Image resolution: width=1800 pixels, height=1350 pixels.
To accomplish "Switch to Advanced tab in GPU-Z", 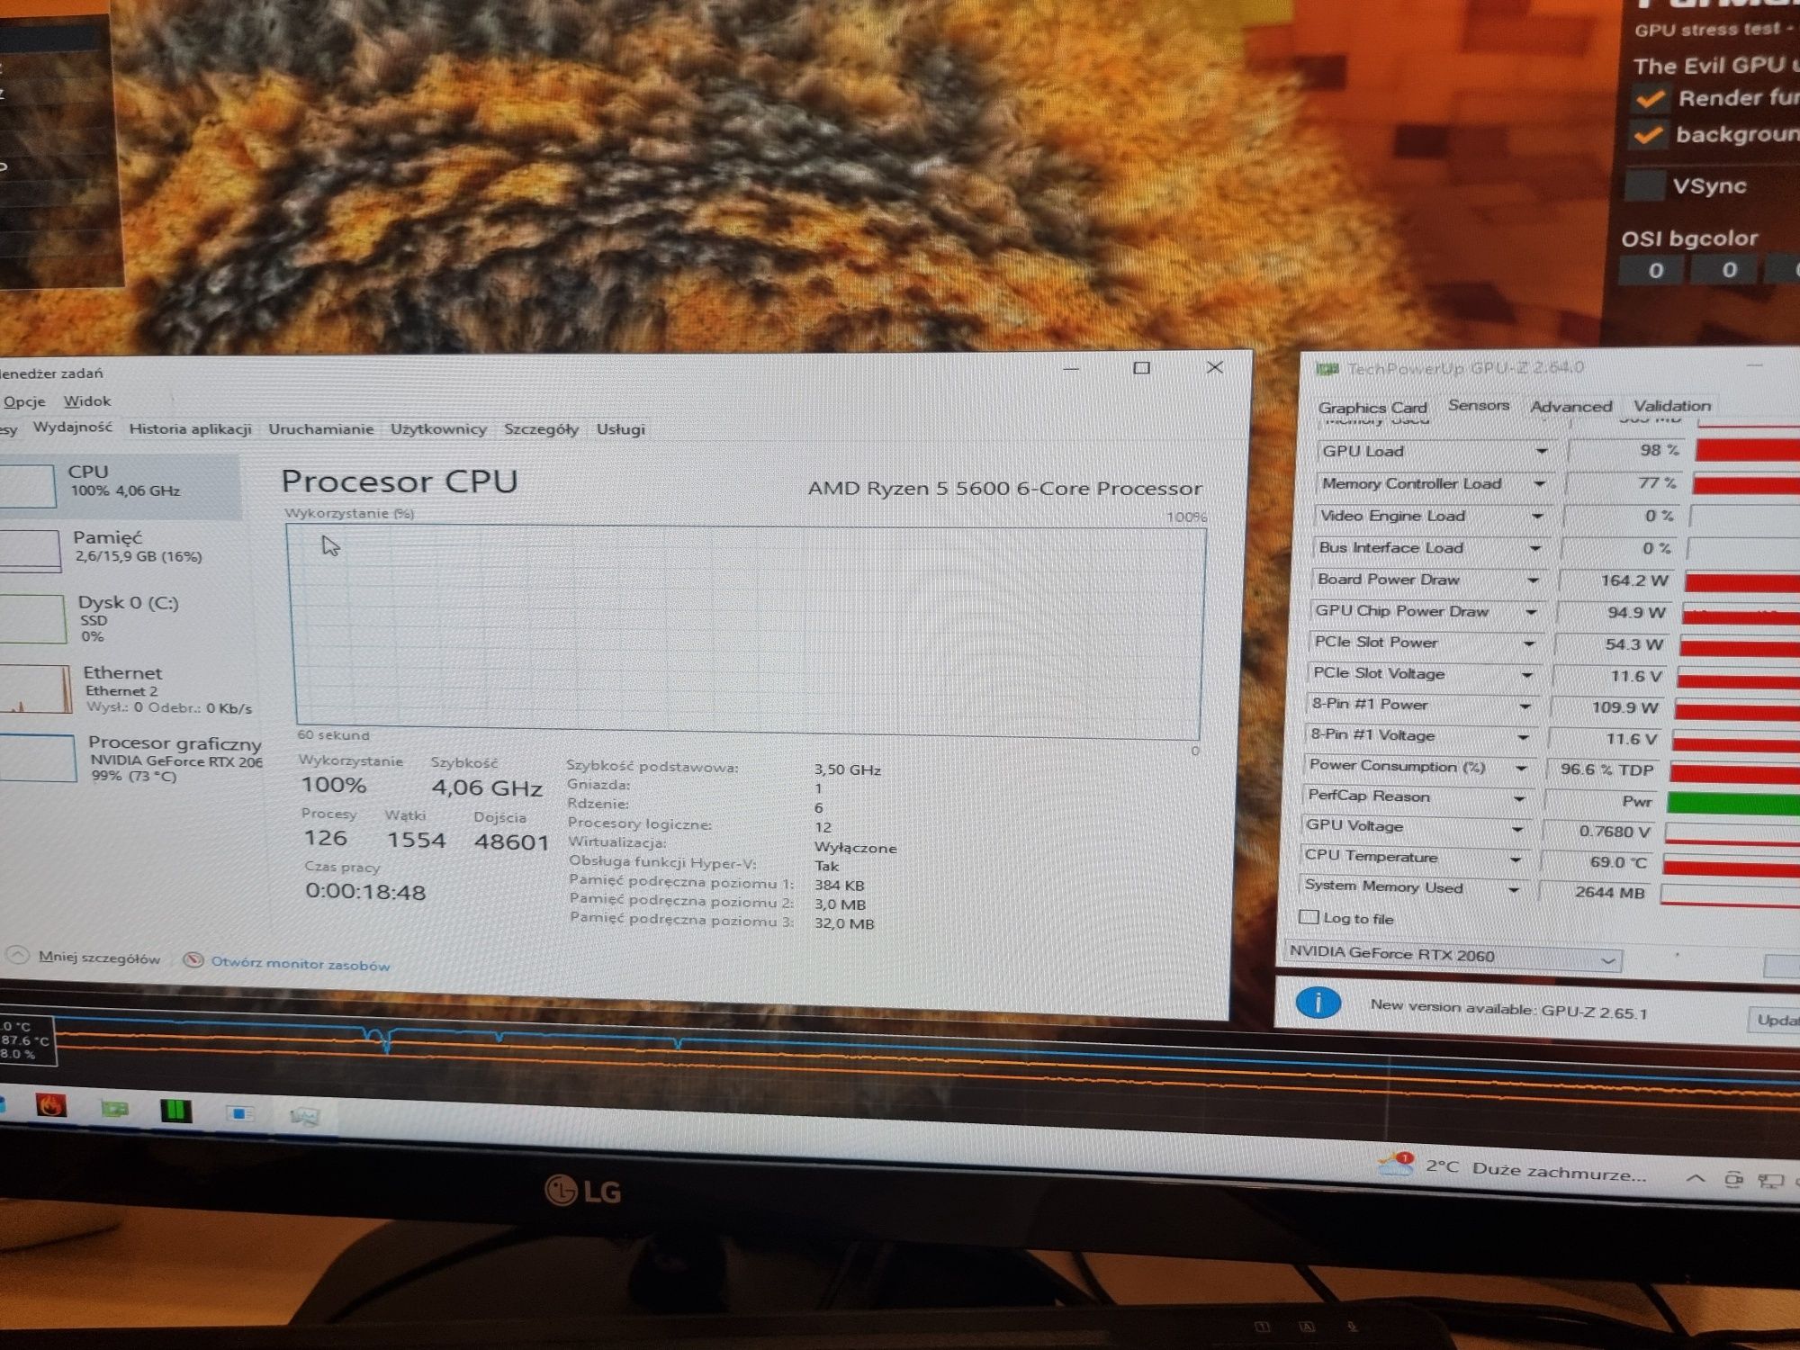I will point(1571,407).
